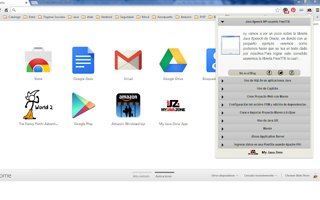Open the Otros dispositivos dropdown
The width and height of the screenshot is (320, 200).
pos(224,175)
